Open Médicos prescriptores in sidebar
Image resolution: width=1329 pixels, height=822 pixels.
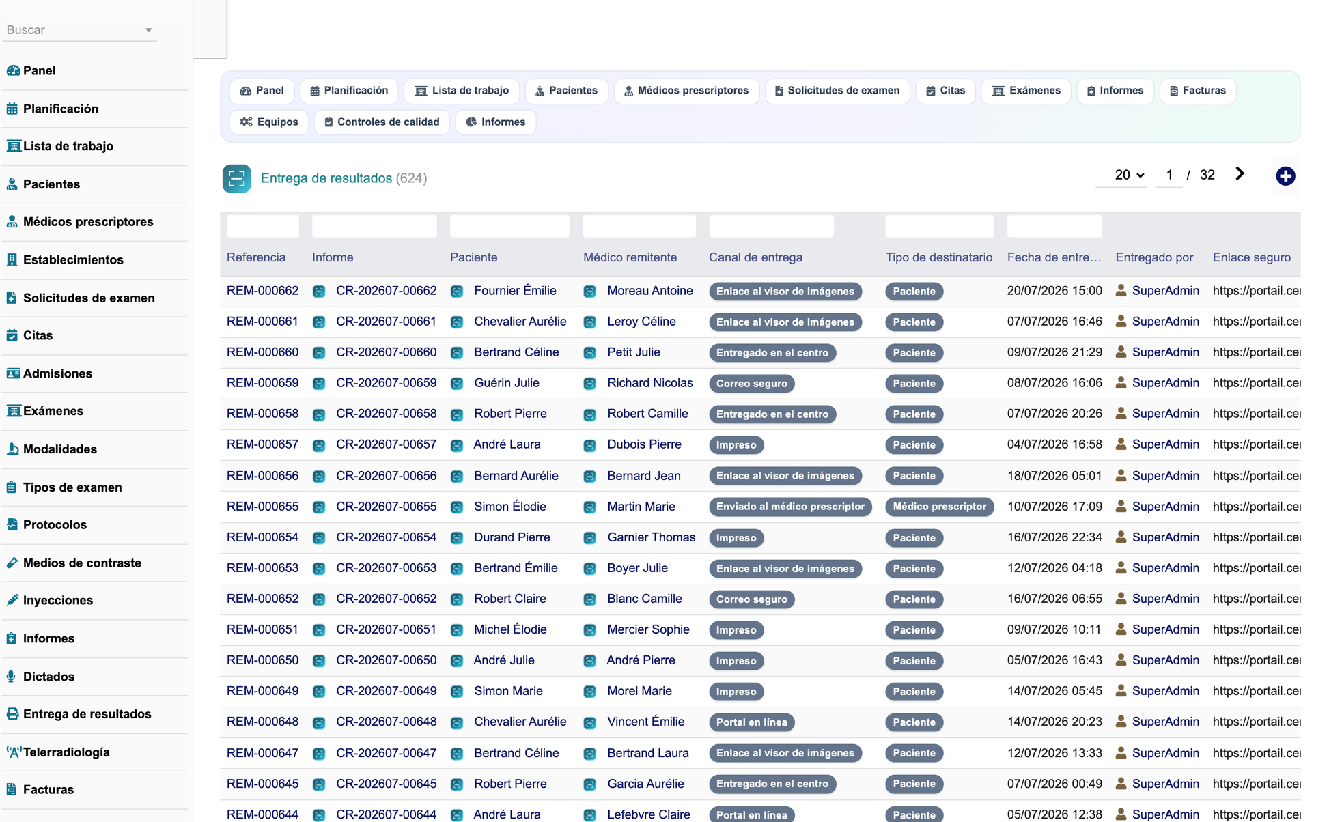click(88, 222)
